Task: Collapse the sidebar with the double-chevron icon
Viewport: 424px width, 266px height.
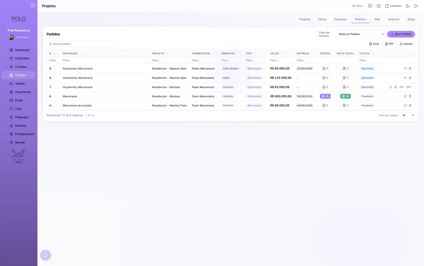Action: (x=33, y=5)
